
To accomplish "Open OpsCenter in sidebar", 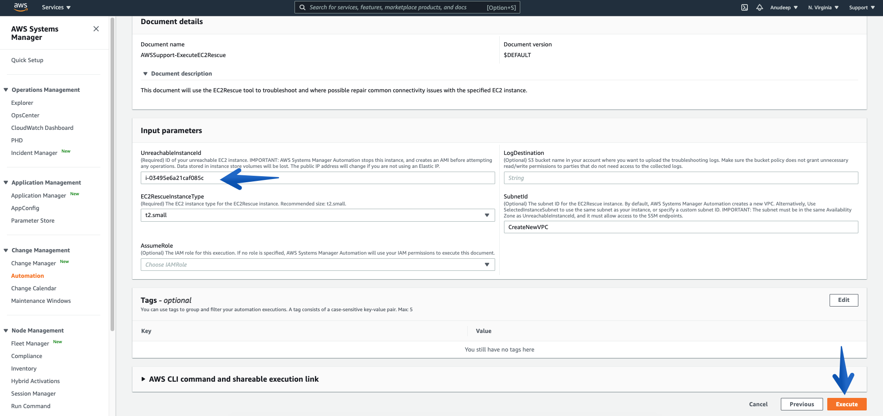I will (x=26, y=115).
